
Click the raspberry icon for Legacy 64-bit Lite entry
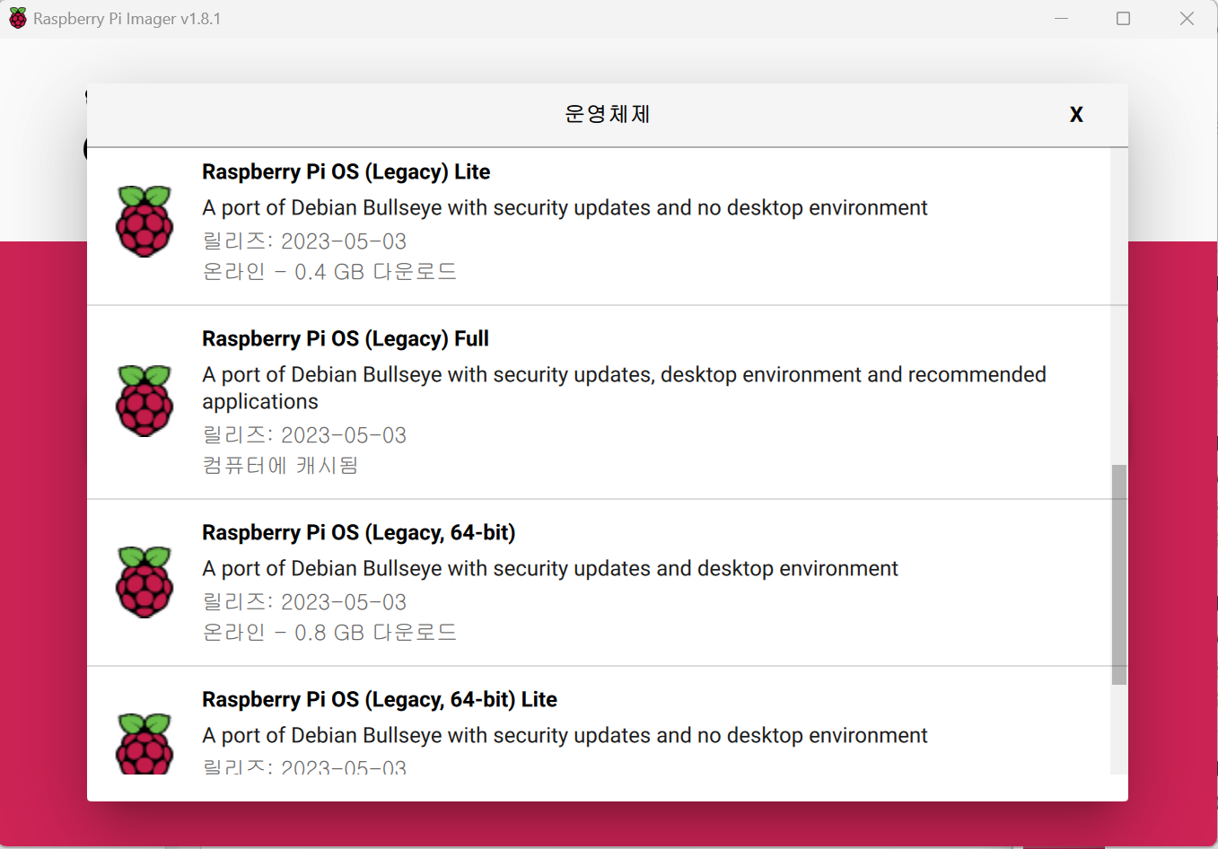coord(144,743)
